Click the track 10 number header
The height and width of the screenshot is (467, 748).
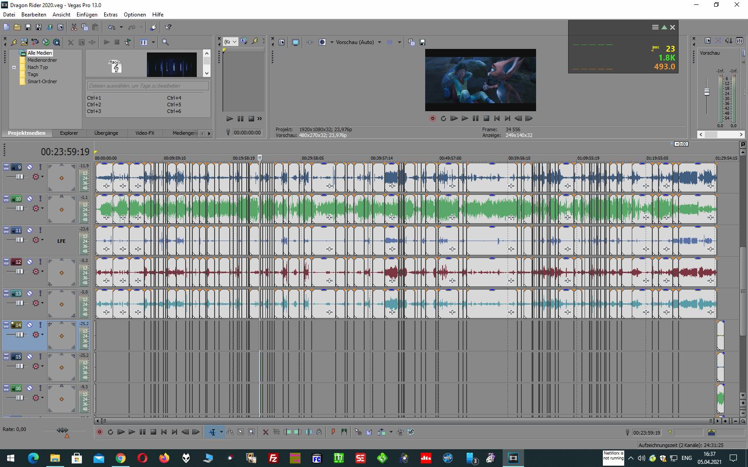(16, 199)
